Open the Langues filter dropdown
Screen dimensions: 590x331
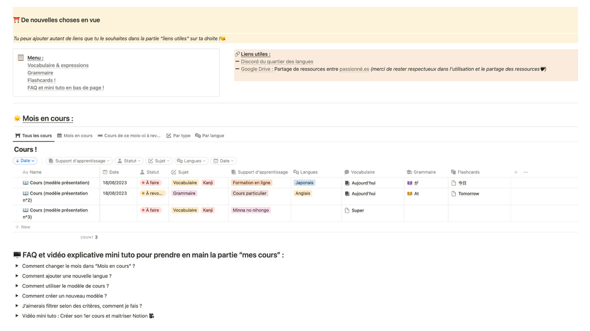pyautogui.click(x=191, y=161)
